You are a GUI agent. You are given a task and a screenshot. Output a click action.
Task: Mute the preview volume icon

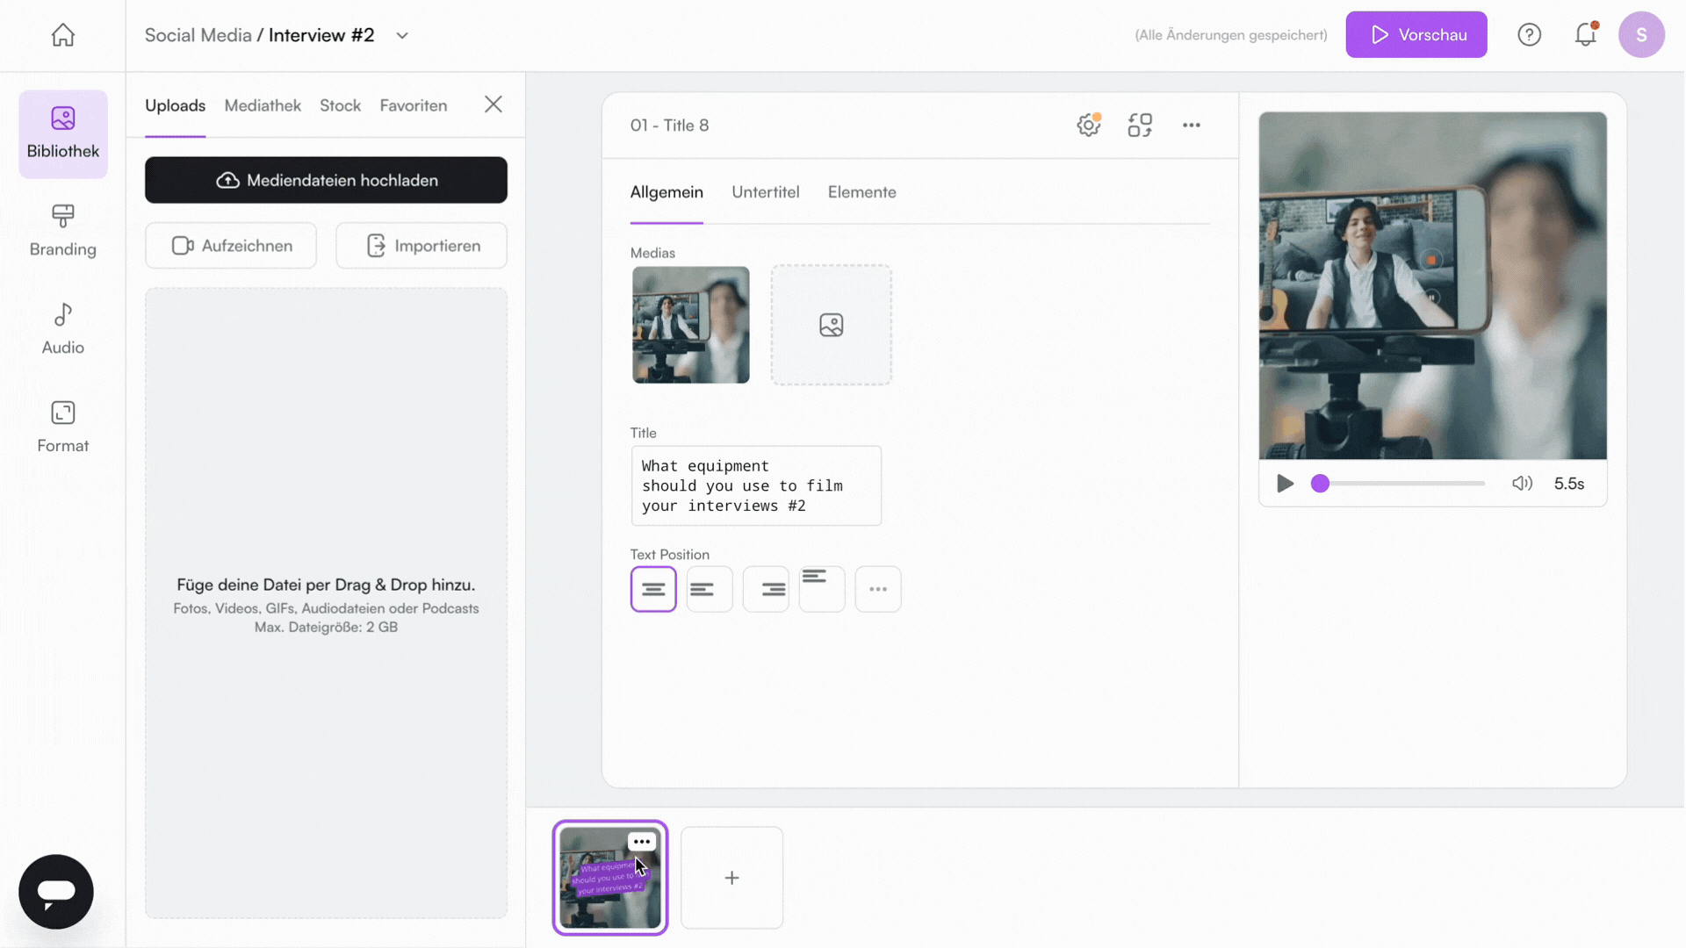pos(1522,484)
